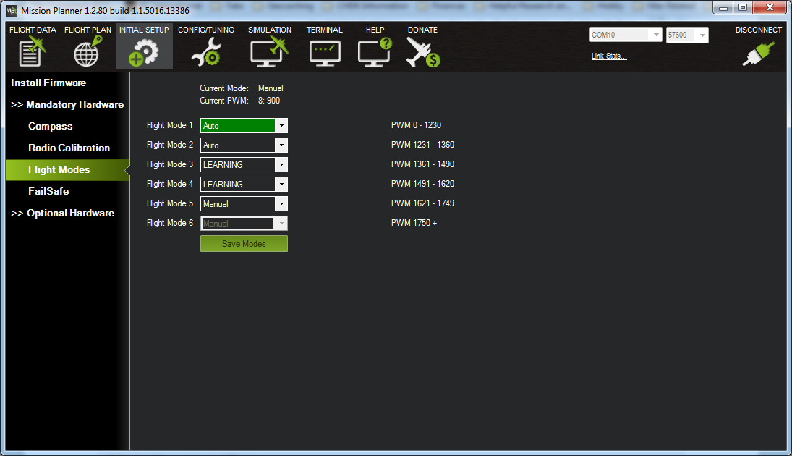Open the Config/Tuning wrench icon

[x=206, y=53]
